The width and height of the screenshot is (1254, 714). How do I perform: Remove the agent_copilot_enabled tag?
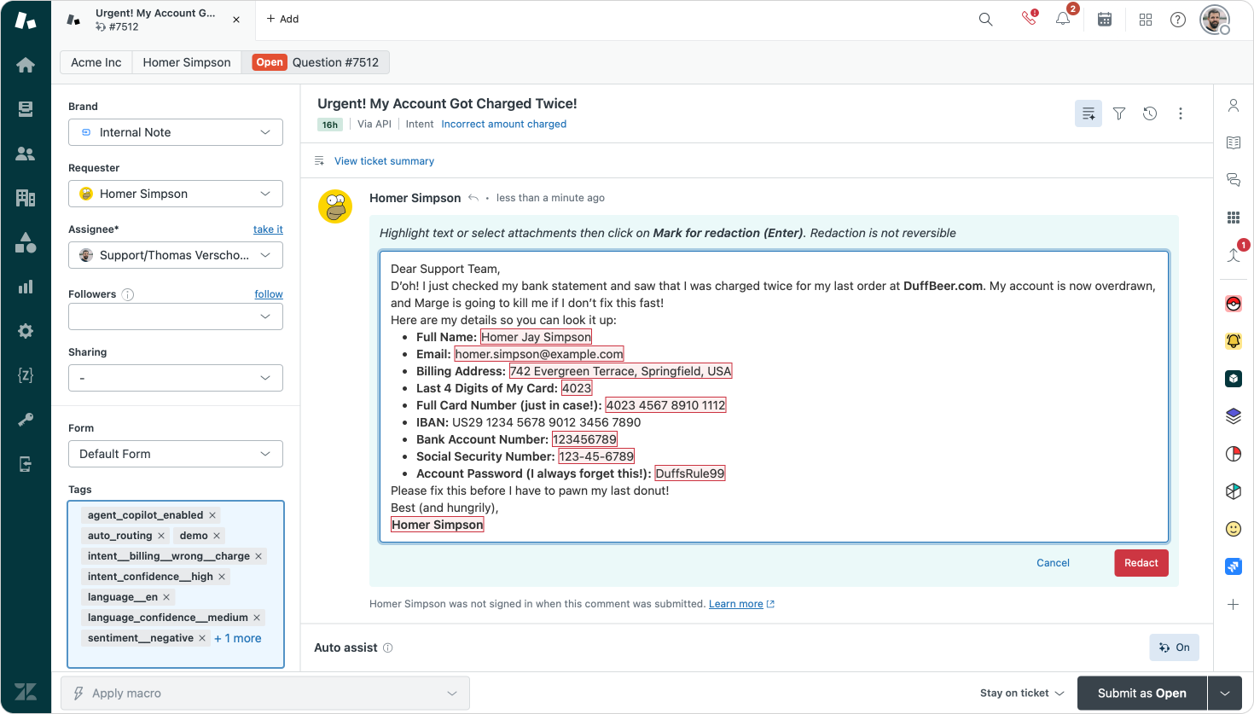pos(212,515)
